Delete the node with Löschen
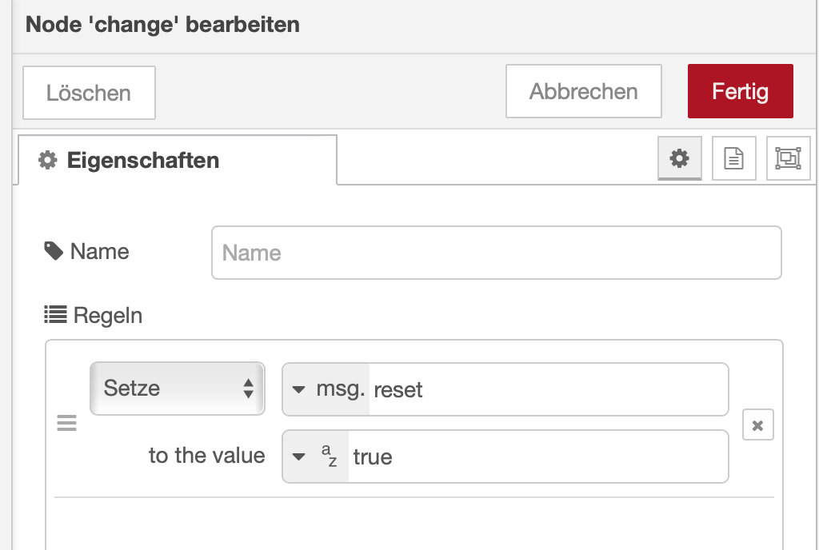Viewport: 819px width, 550px height. point(89,93)
